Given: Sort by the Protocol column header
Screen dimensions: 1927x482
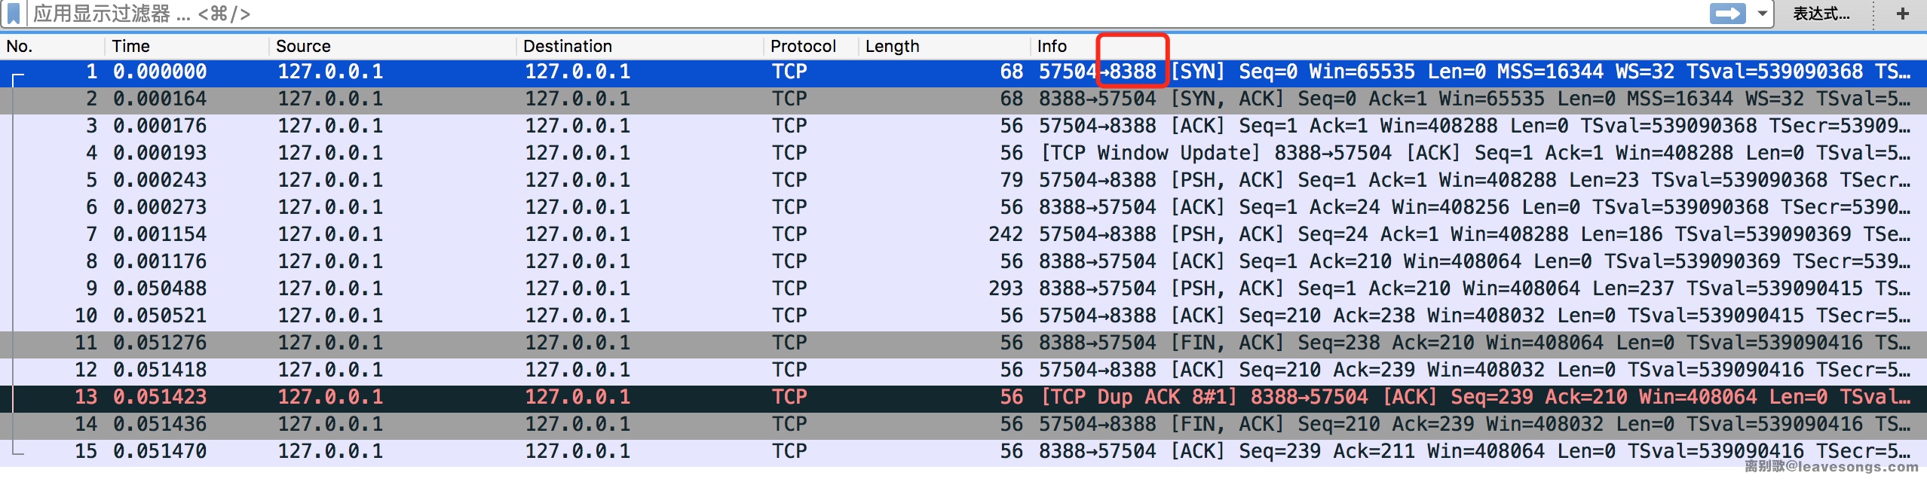Looking at the screenshot, I should point(803,47).
